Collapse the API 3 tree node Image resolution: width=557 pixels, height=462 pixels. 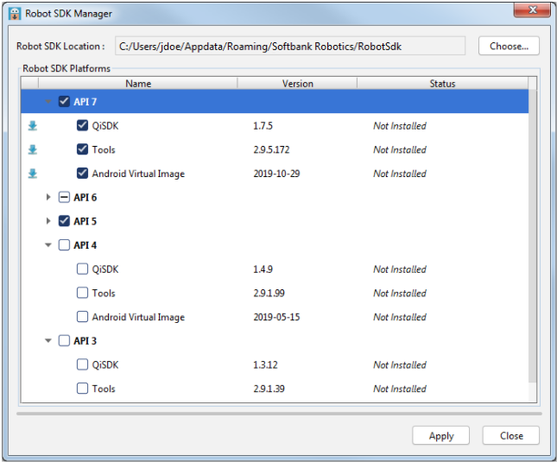pyautogui.click(x=48, y=340)
